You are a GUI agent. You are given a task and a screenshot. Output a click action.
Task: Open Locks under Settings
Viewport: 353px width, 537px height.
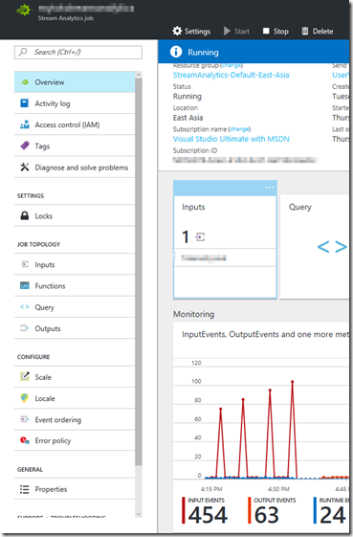pyautogui.click(x=75, y=215)
